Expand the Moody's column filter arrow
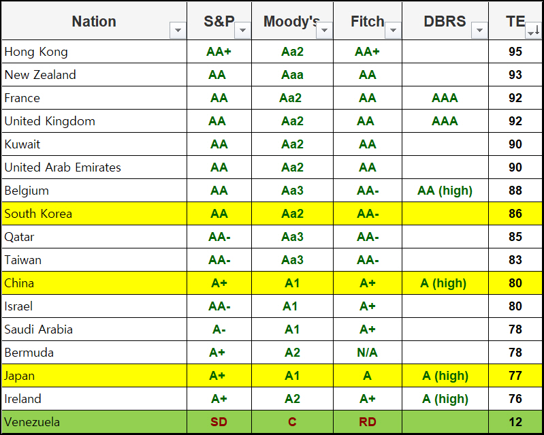Screen dimensions: 544x435 click(325, 31)
